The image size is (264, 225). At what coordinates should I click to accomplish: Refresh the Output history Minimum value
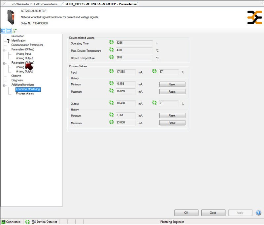coord(112,115)
